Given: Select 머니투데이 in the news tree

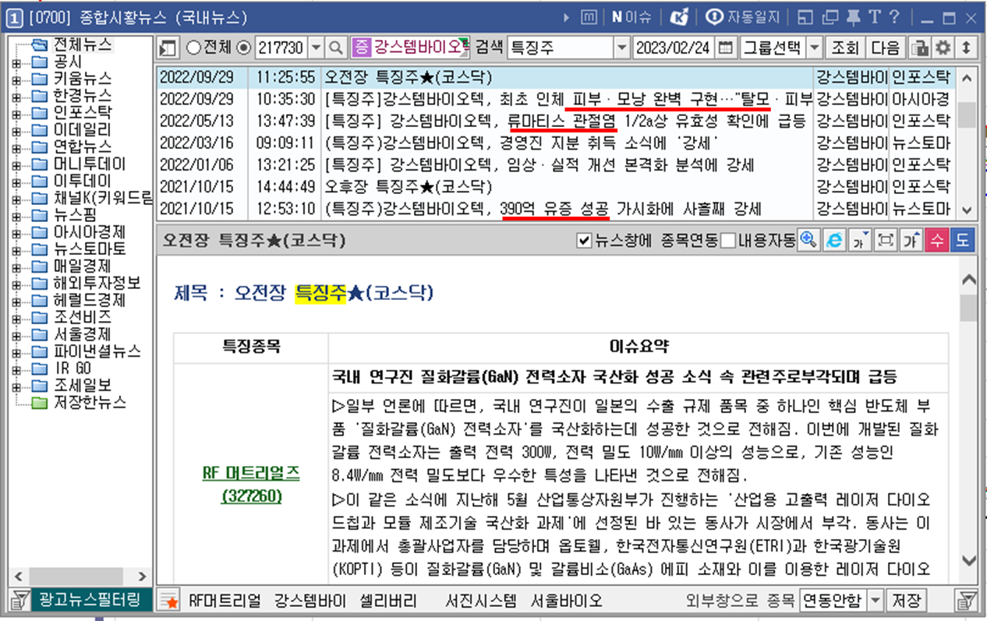Looking at the screenshot, I should point(89,164).
